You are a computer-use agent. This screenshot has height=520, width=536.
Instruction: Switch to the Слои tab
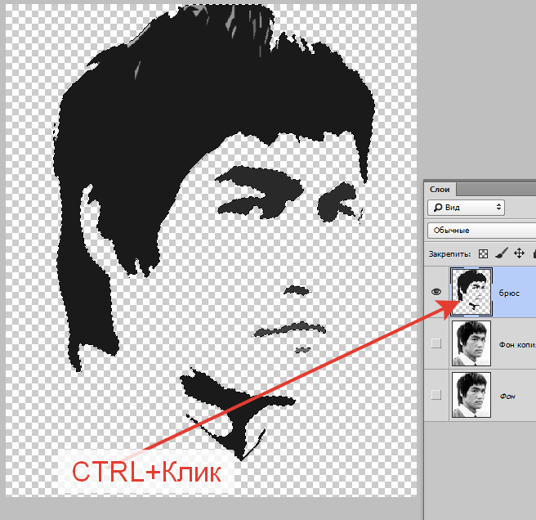coord(440,190)
